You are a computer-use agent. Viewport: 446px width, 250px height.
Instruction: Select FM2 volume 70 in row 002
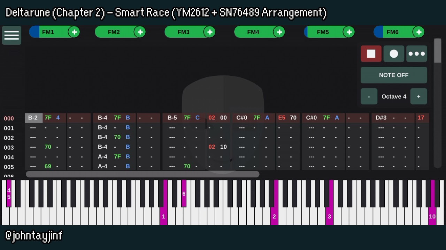tap(117, 137)
